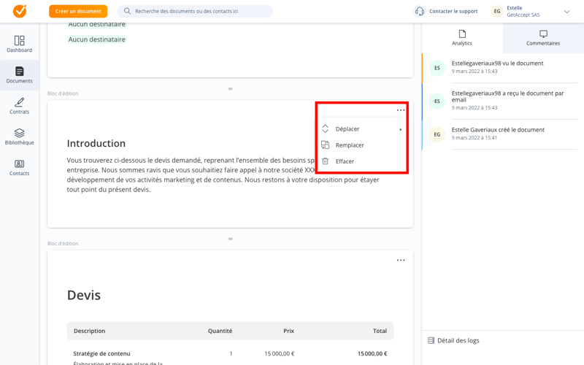Image resolution: width=584 pixels, height=365 pixels.
Task: Click Contacter le support link
Action: click(453, 11)
